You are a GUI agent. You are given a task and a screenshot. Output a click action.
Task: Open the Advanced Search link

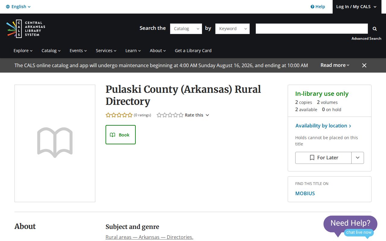(x=366, y=39)
